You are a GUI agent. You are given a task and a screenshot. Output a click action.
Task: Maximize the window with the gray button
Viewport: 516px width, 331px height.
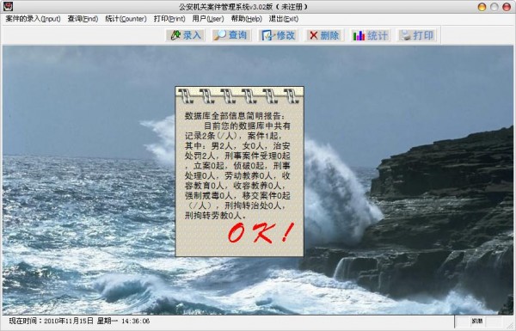coord(494,7)
